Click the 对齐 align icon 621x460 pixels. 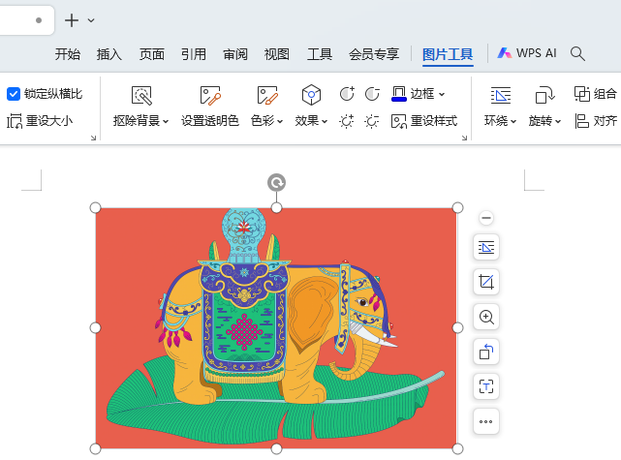click(x=582, y=121)
